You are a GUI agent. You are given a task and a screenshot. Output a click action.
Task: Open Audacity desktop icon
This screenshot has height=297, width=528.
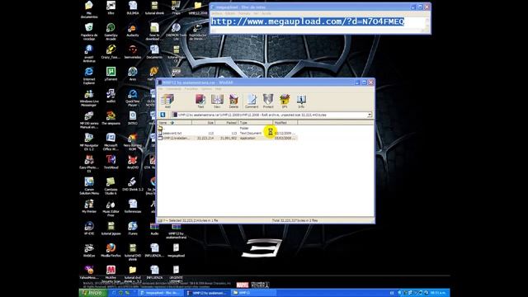coord(133,31)
